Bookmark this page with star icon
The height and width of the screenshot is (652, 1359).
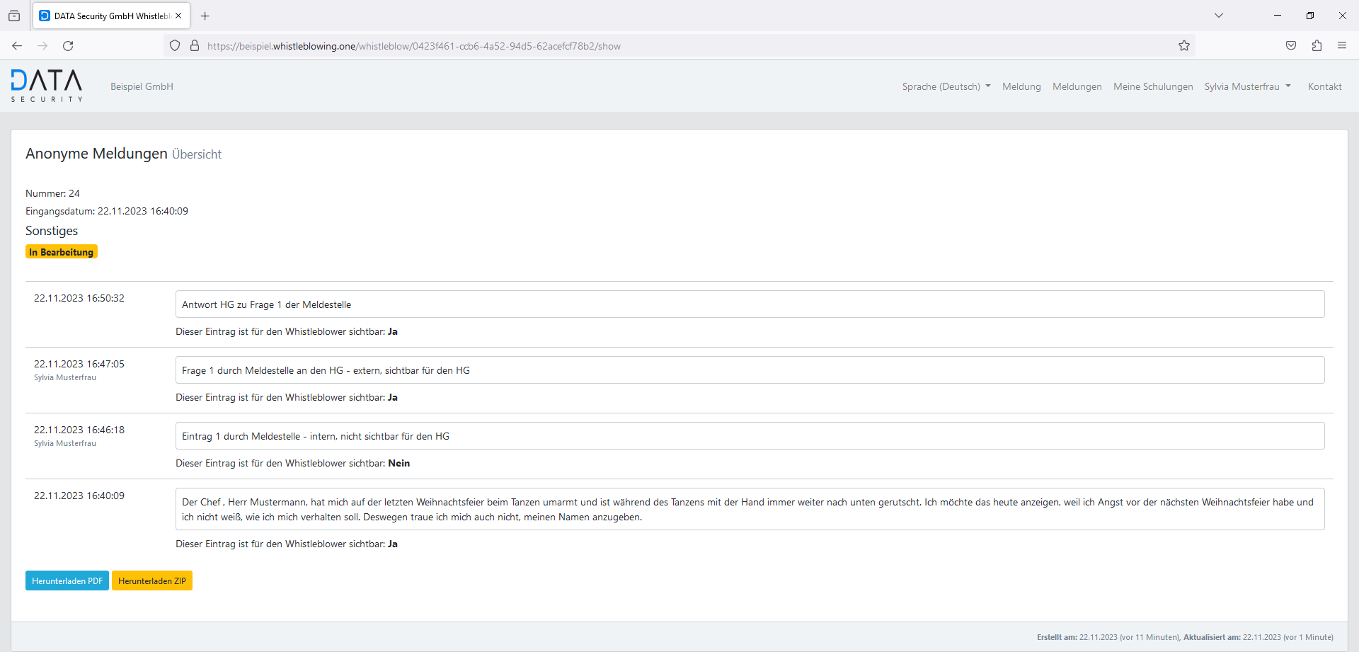tap(1184, 46)
